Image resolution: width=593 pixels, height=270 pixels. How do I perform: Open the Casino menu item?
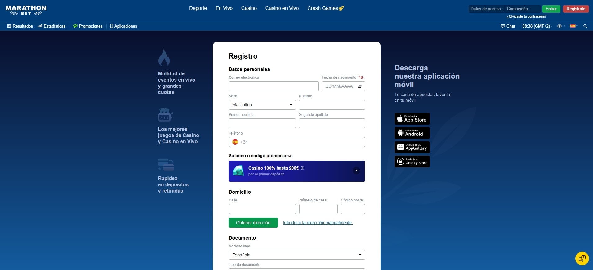249,8
